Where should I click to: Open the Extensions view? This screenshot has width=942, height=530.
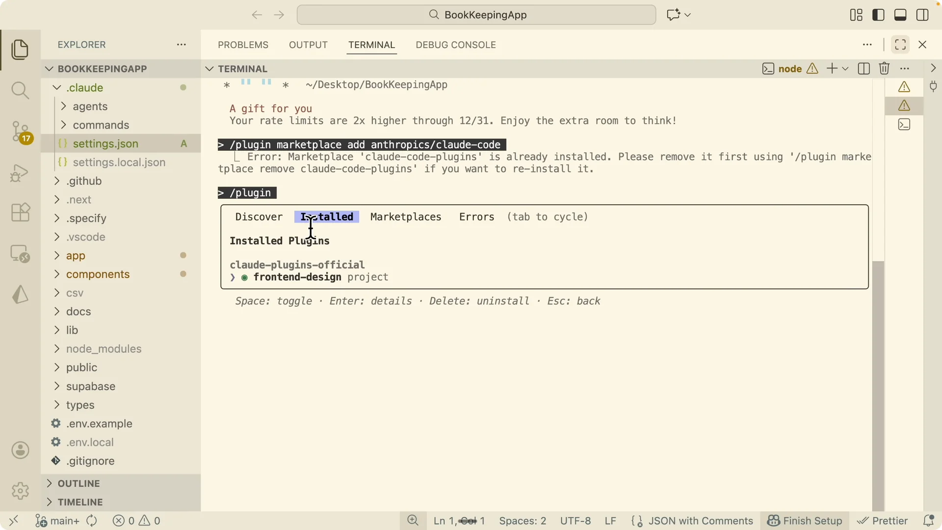[x=20, y=212]
